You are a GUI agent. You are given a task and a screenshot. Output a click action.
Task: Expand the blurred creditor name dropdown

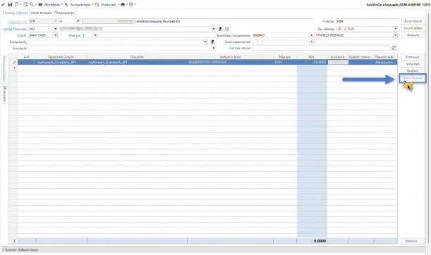click(214, 29)
